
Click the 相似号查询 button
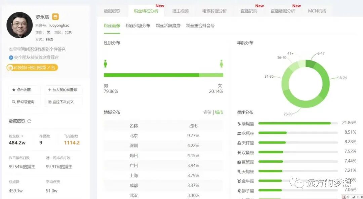click(24, 102)
